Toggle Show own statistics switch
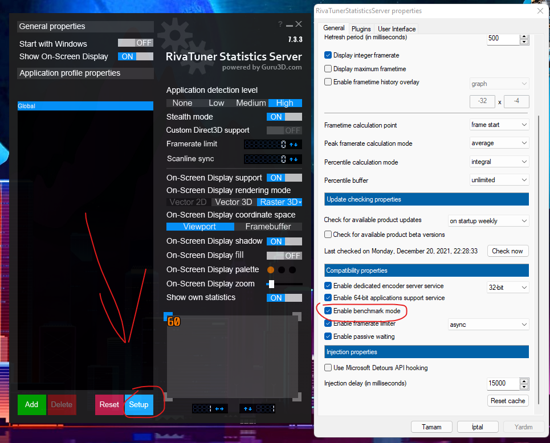 coord(284,298)
